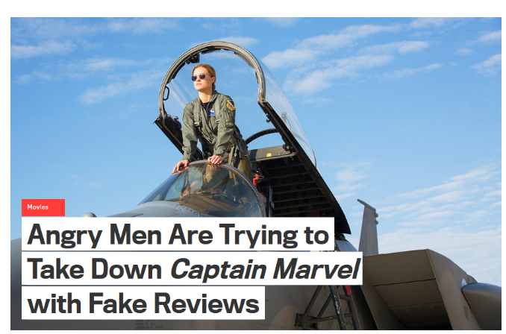The image size is (506, 334).
Task: Click the red Movies category tag
Action: coord(43,207)
